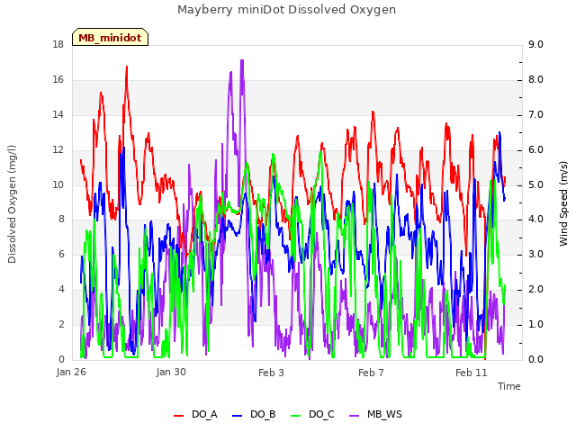Image resolution: width=576 pixels, height=432 pixels.
Task: Click the red DO_A legend swatch
Action: (x=178, y=416)
